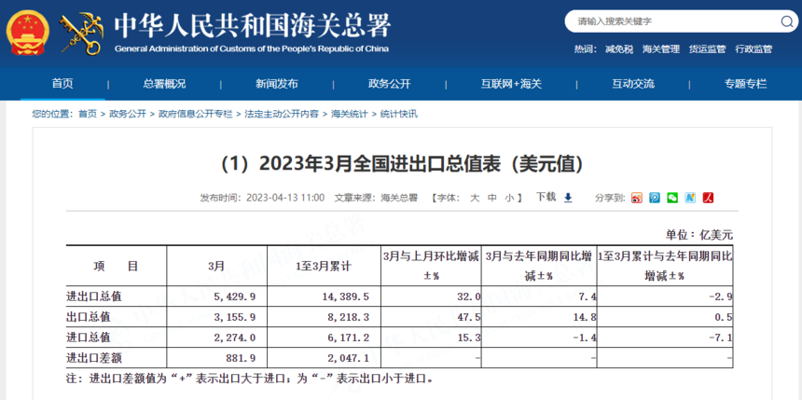802x400 pixels.
Task: Click the 下载 download link
Action: 546,197
